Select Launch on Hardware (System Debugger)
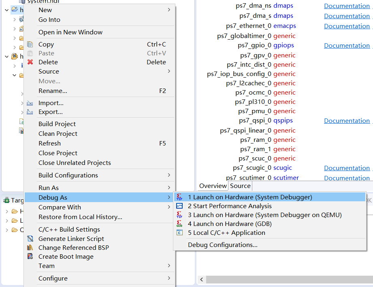373x287 pixels. [250, 197]
